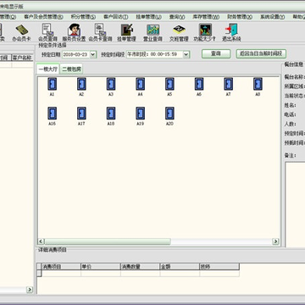
Task: Click the table area horizontal scrollbar thumb
Action: [108, 241]
